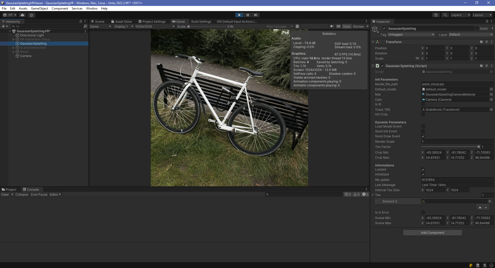
Task: Open the Undo History icon
Action: click(436, 15)
